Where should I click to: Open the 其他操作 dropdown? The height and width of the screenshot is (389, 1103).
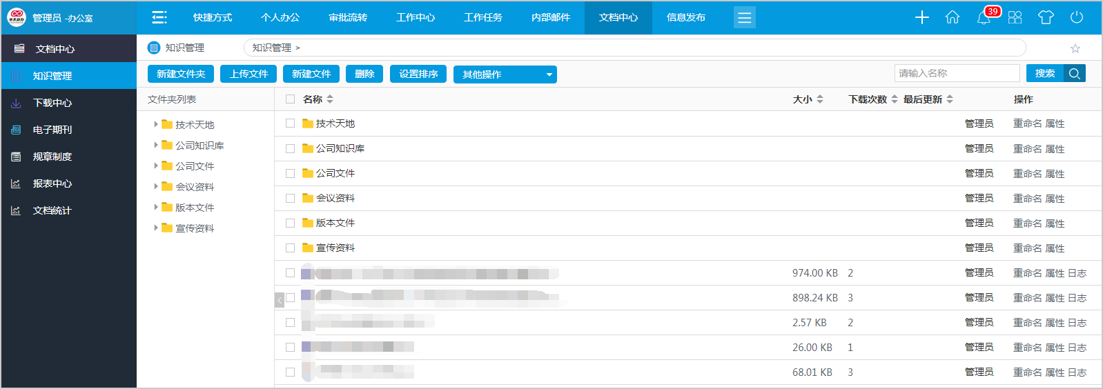(505, 74)
